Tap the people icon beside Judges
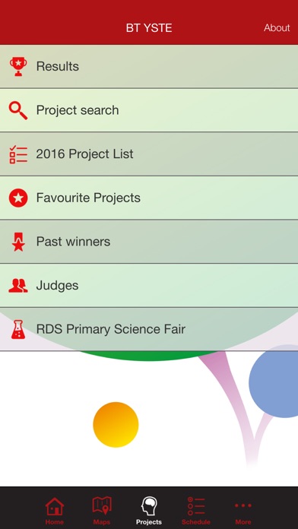298x529 pixels. click(x=18, y=286)
